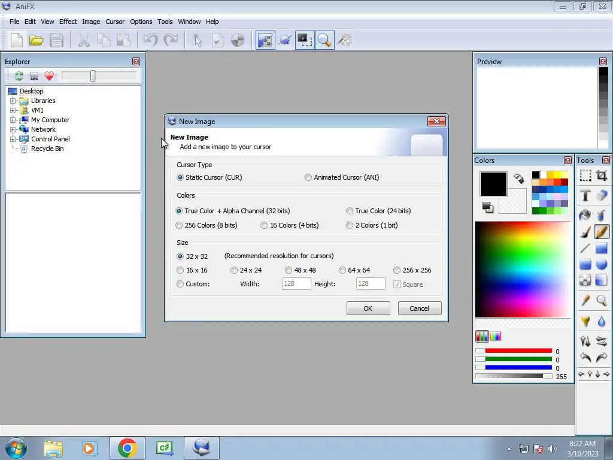613x460 pixels.
Task: Expand the Libraries tree node
Action: (13, 101)
